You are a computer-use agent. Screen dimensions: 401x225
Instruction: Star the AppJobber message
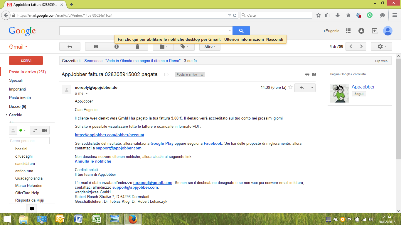click(290, 87)
